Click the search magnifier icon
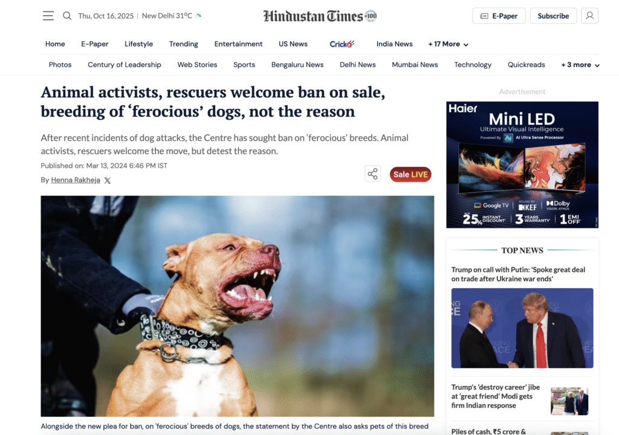The image size is (619, 435). pos(67,16)
